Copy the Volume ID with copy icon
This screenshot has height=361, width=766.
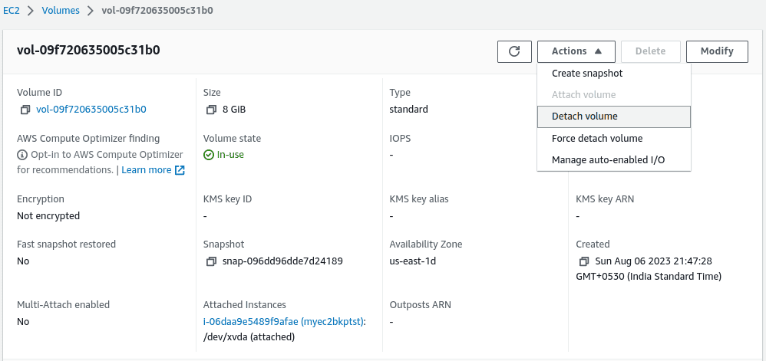[25, 110]
